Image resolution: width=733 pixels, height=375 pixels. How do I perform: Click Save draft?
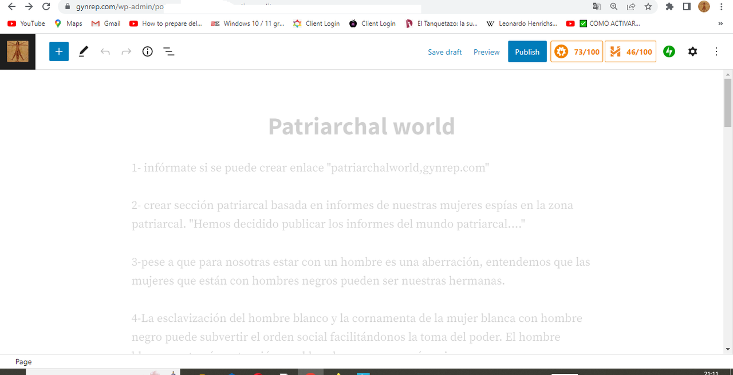(445, 52)
